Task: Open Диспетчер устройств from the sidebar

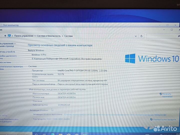Action: 7,52
